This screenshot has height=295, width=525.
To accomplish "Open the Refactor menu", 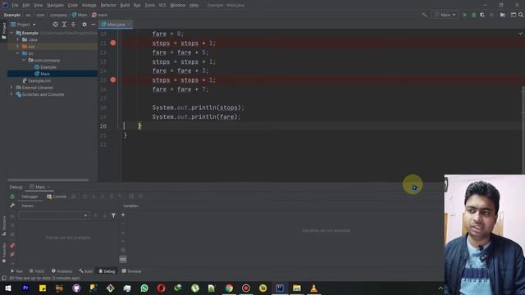I will 108,5.
